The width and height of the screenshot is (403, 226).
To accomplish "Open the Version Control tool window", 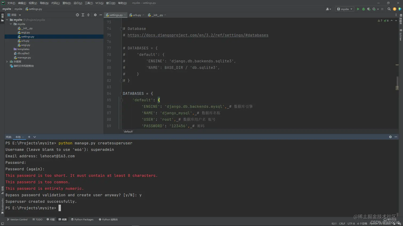I will [x=17, y=220].
